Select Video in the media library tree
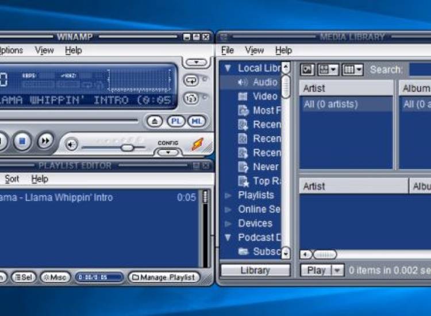The height and width of the screenshot is (316, 431). (x=265, y=96)
